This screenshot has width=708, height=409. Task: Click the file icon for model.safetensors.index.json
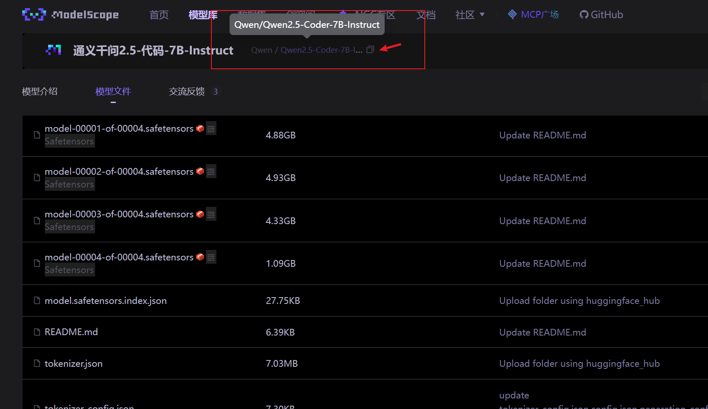pyautogui.click(x=37, y=301)
